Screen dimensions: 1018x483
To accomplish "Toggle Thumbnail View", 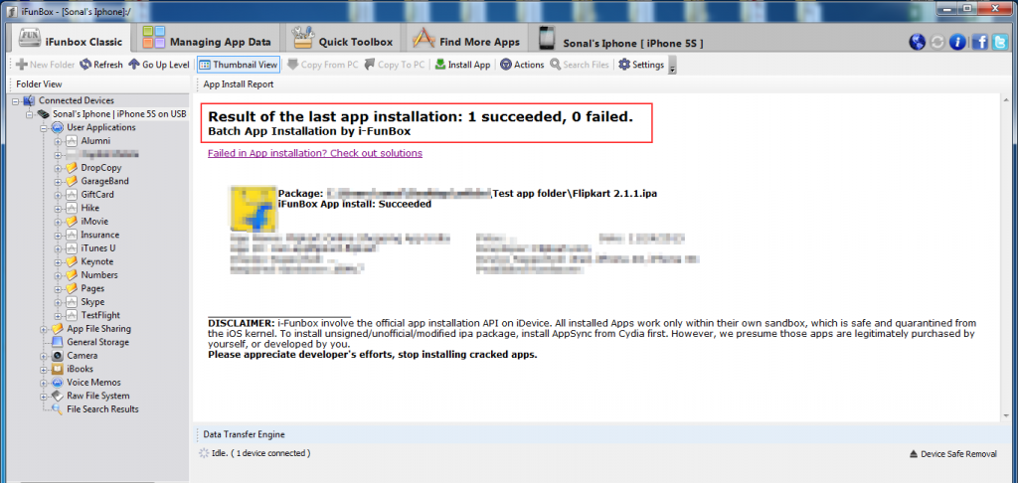I will coord(239,65).
